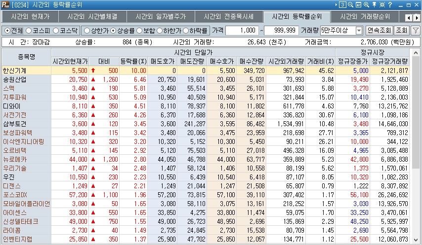Switch to 시간외 현재가 tab

[x=30, y=17]
